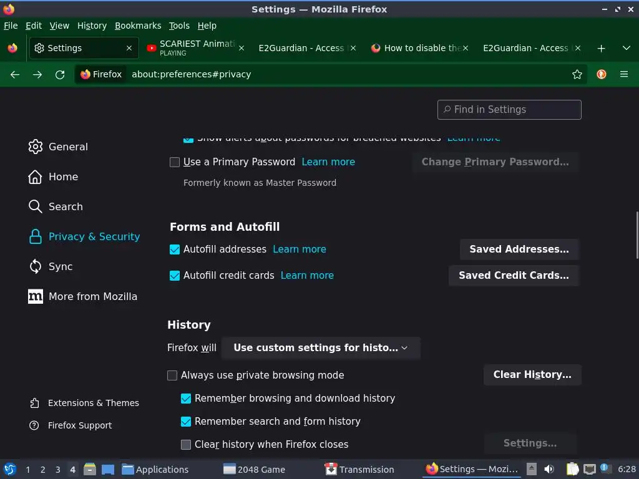Enable Use a Primary Password checkbox
Image resolution: width=639 pixels, height=479 pixels.
pyautogui.click(x=175, y=162)
